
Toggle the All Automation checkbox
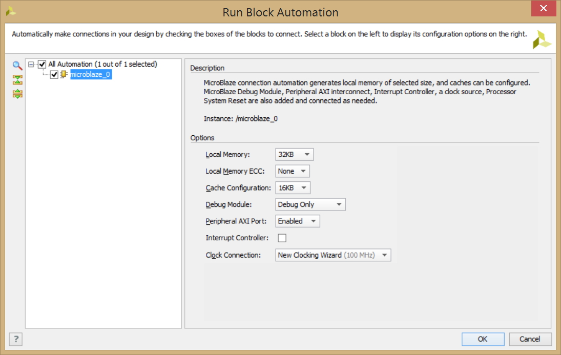click(x=42, y=65)
